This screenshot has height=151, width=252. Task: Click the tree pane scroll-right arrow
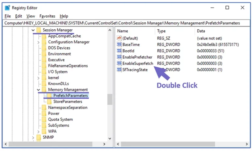click(x=104, y=144)
